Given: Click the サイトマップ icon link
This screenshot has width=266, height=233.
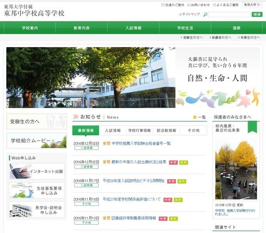Looking at the screenshot, I should point(180,14).
